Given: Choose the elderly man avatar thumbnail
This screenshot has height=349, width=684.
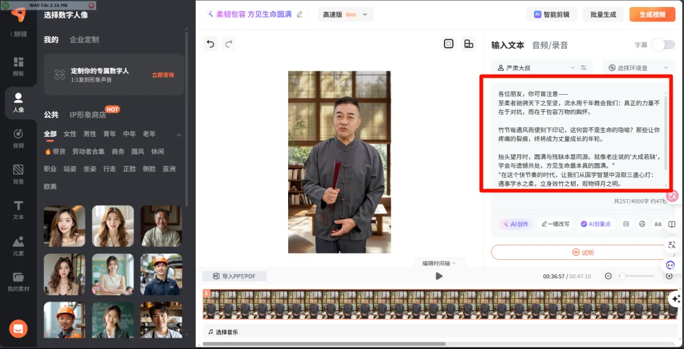Looking at the screenshot, I should pos(161,226).
